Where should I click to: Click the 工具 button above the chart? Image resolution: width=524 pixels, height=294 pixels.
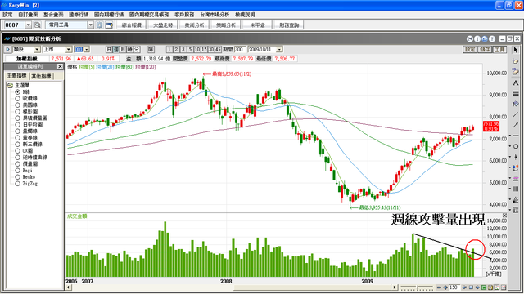(499, 49)
